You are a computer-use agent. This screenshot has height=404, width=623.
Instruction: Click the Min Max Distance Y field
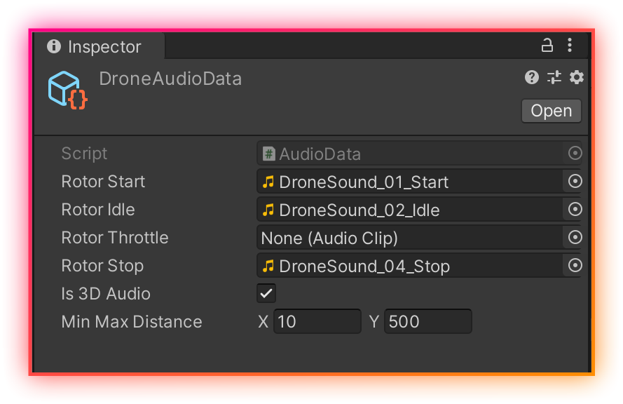[427, 322]
